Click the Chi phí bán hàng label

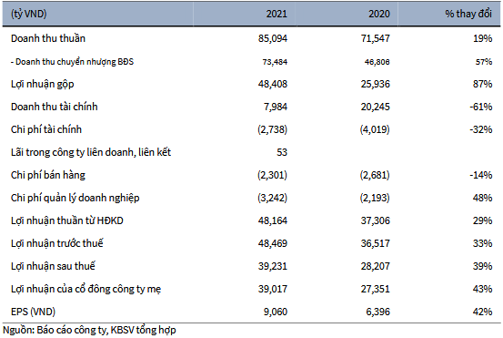tap(48, 175)
